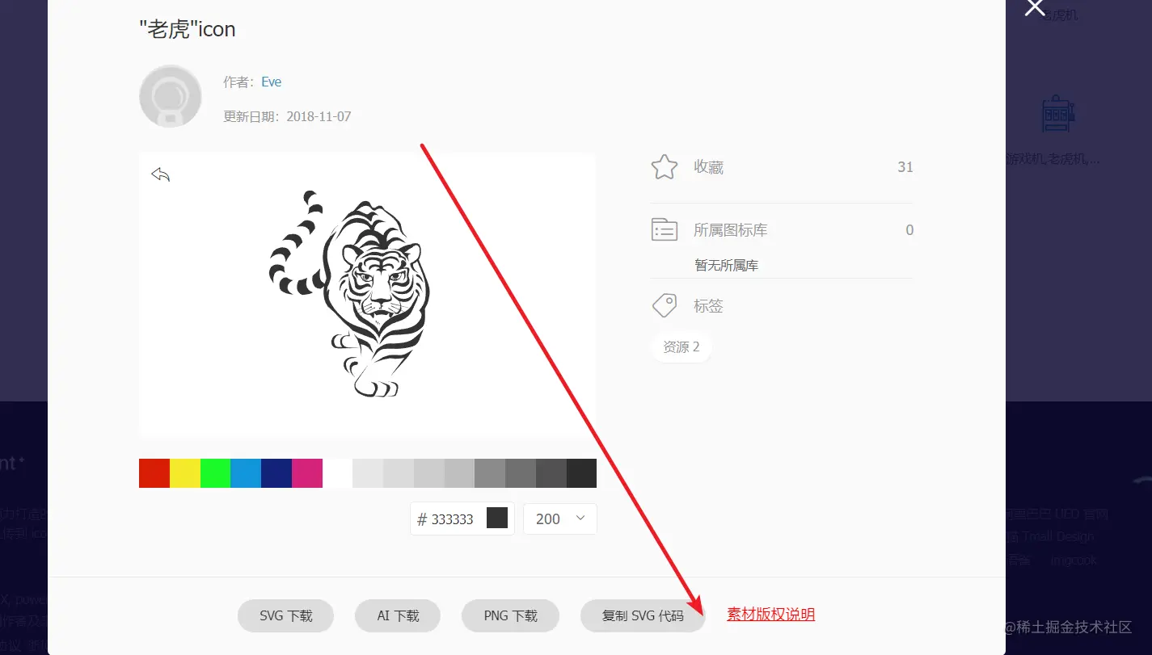Click the PNG 下载 button

(510, 615)
